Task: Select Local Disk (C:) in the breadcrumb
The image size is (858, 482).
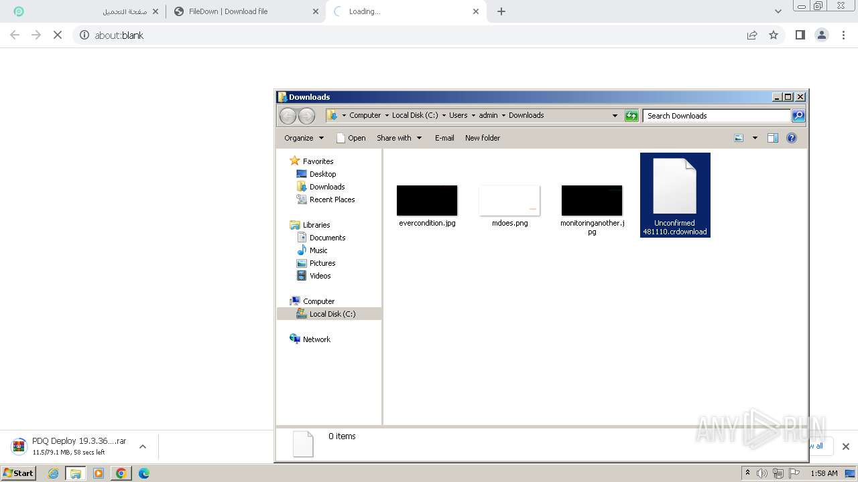Action: point(415,115)
